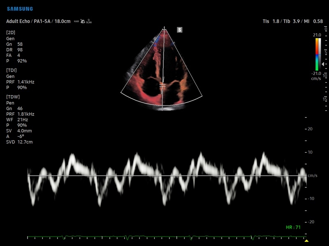Click the Adult Echo preset label
The image size is (329, 246).
[x=17, y=21]
